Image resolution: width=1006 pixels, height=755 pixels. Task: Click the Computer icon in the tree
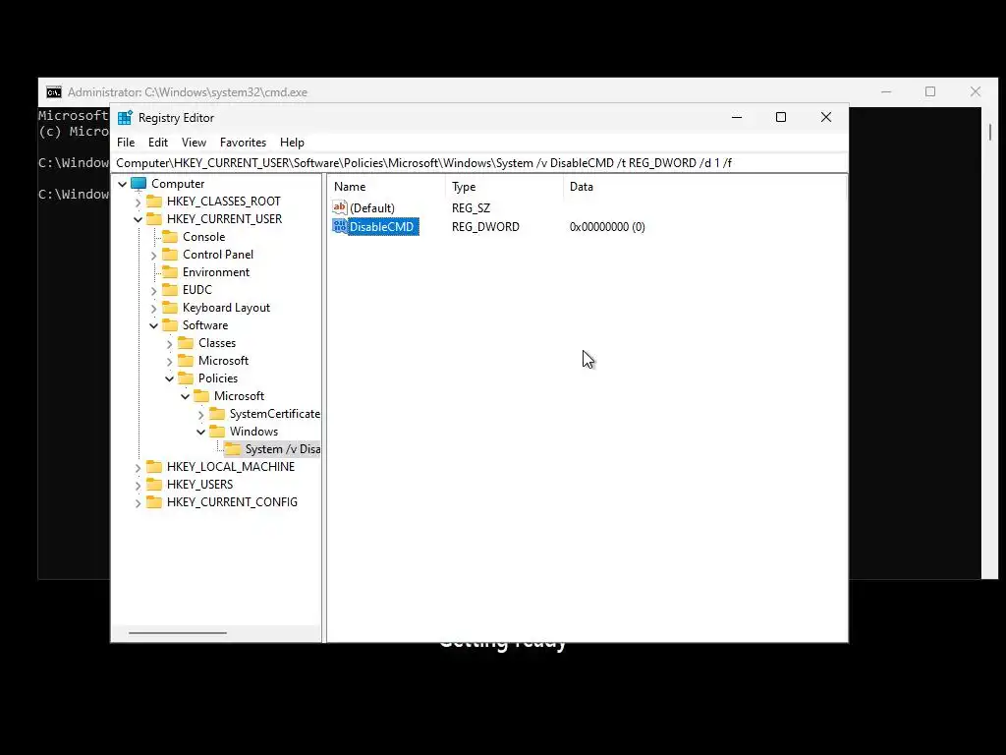[x=139, y=184]
